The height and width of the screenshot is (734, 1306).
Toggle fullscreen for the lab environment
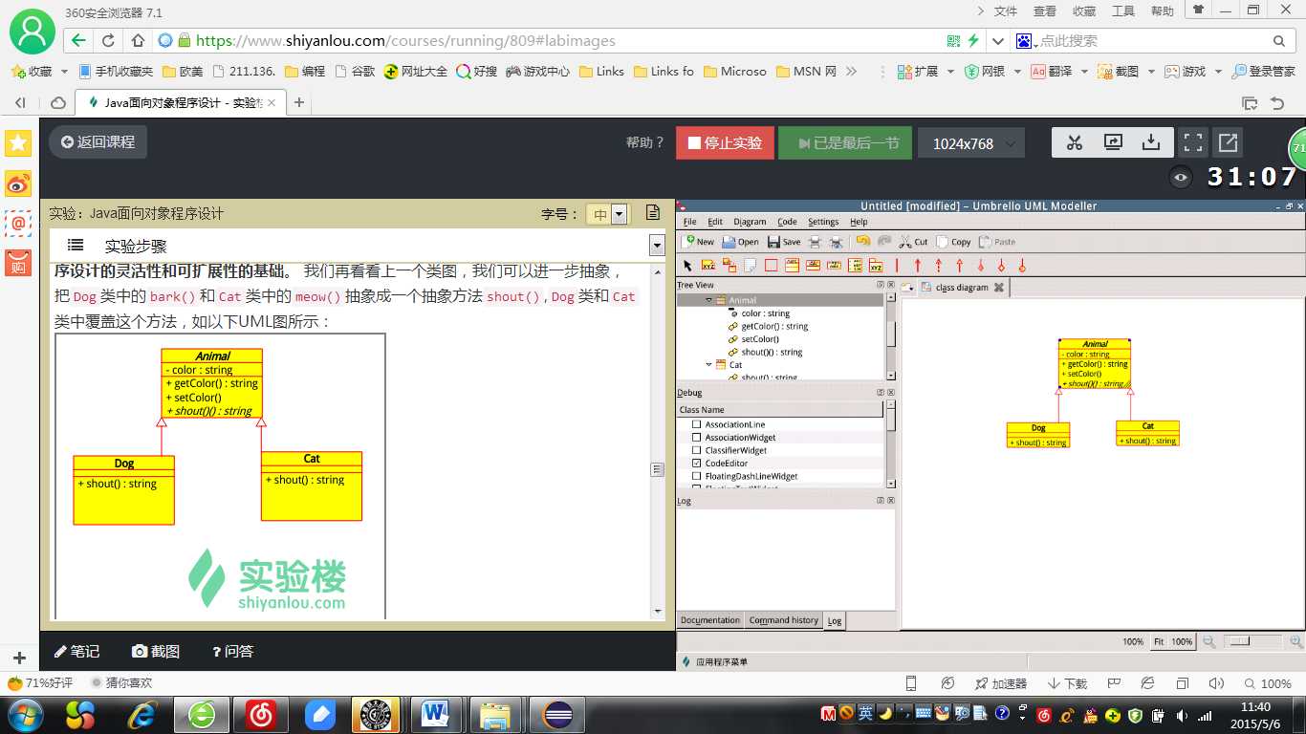1192,142
